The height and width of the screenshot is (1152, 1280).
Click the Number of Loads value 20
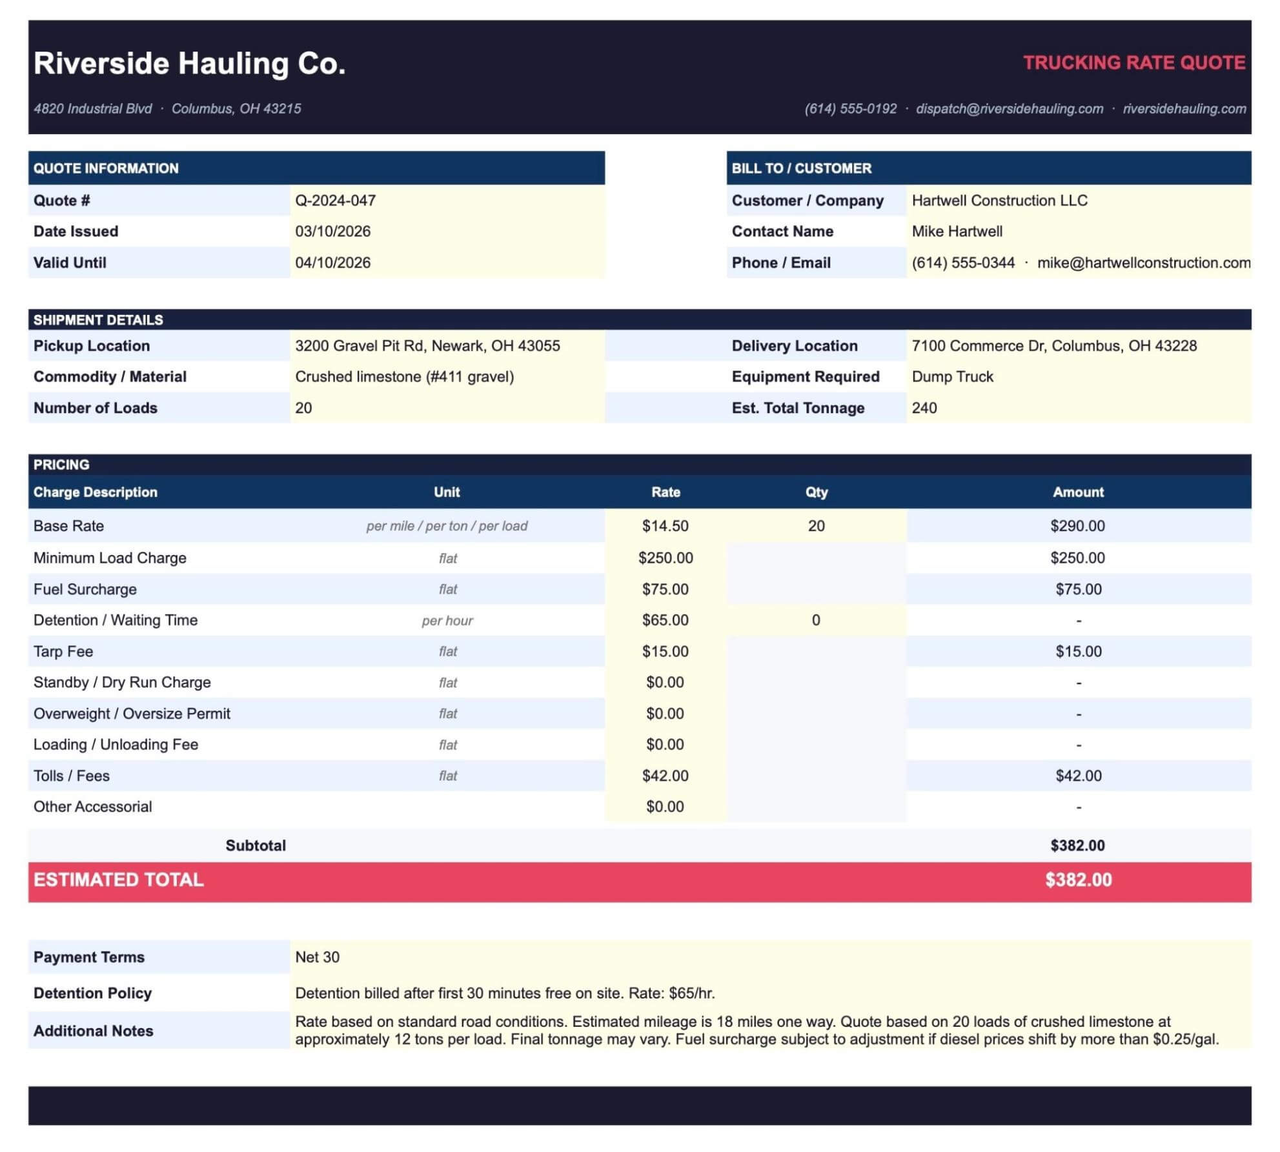302,408
